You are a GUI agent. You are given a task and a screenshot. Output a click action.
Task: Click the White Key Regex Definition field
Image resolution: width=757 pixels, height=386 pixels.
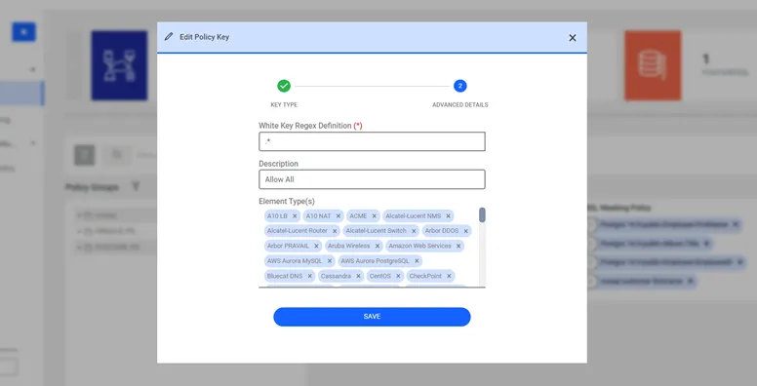[x=372, y=141]
